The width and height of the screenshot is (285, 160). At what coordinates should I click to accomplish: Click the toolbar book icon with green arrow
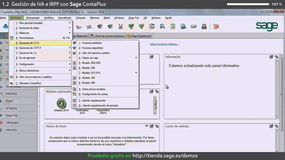pyautogui.click(x=110, y=26)
